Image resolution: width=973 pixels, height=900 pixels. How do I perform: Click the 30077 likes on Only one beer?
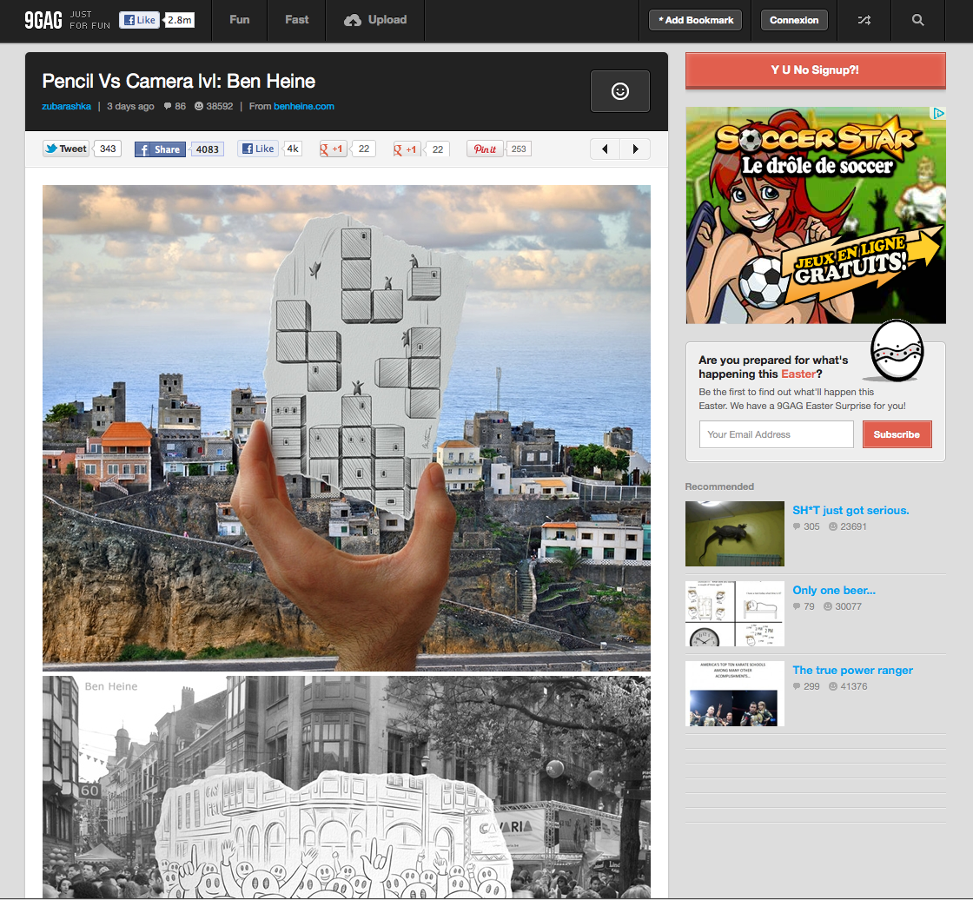(842, 606)
